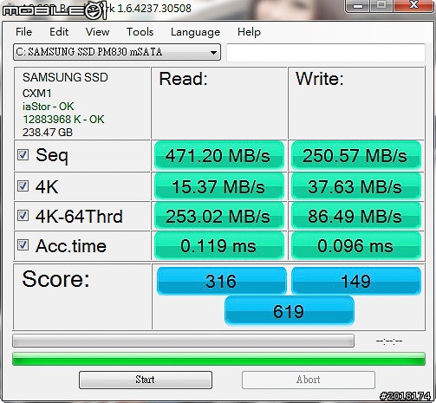Open the Edit menu
436x403 pixels.
59,32
